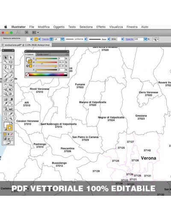Select the Eraser tool
Screen dimensions: 171x221
click(x=11, y=80)
